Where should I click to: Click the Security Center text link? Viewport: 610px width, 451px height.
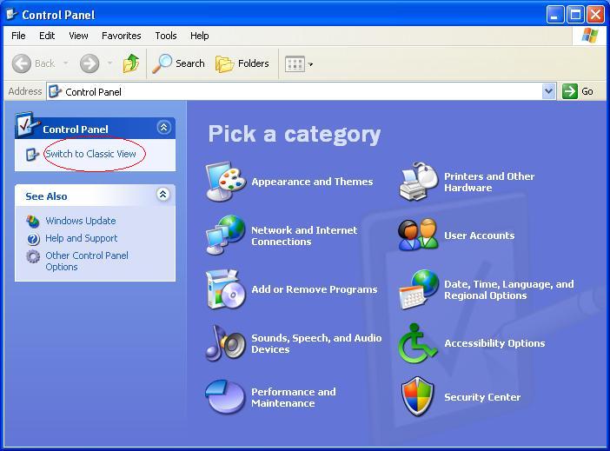tap(482, 397)
